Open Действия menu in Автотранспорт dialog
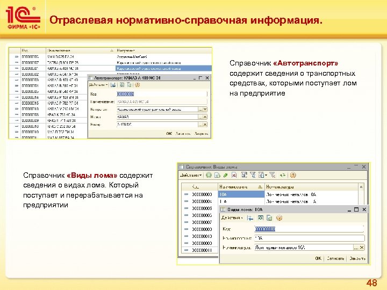 pos(98,85)
